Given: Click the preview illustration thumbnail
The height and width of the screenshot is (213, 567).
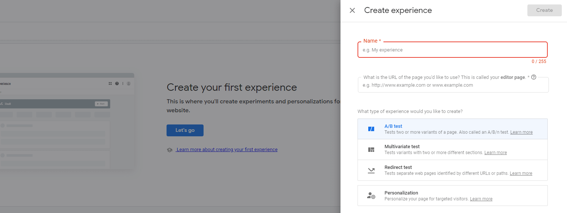Looking at the screenshot, I should [67, 121].
